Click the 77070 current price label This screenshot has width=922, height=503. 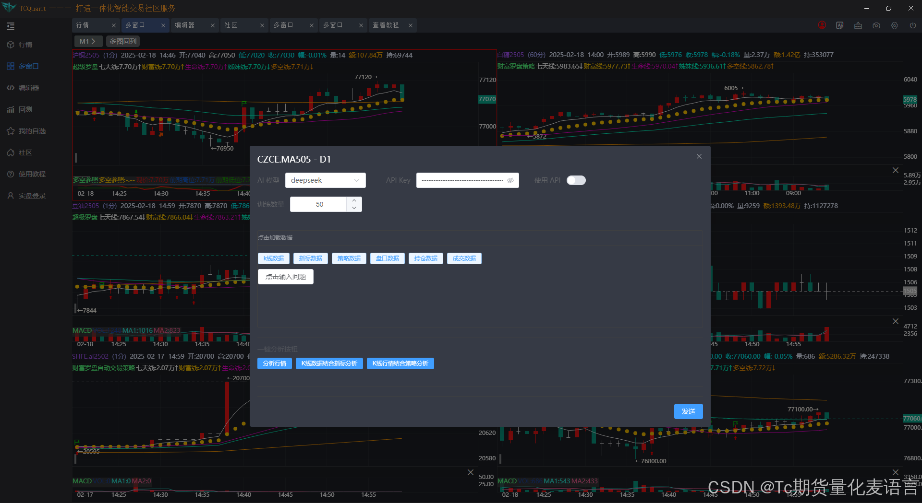point(487,99)
